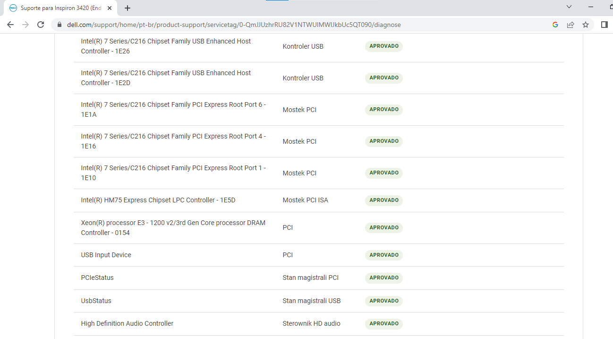613x339 pixels.
Task: Minimize the Chrome window
Action: point(591,7)
